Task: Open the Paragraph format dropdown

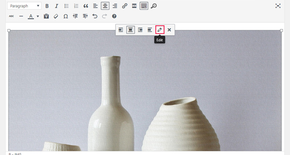Action: 24,6
